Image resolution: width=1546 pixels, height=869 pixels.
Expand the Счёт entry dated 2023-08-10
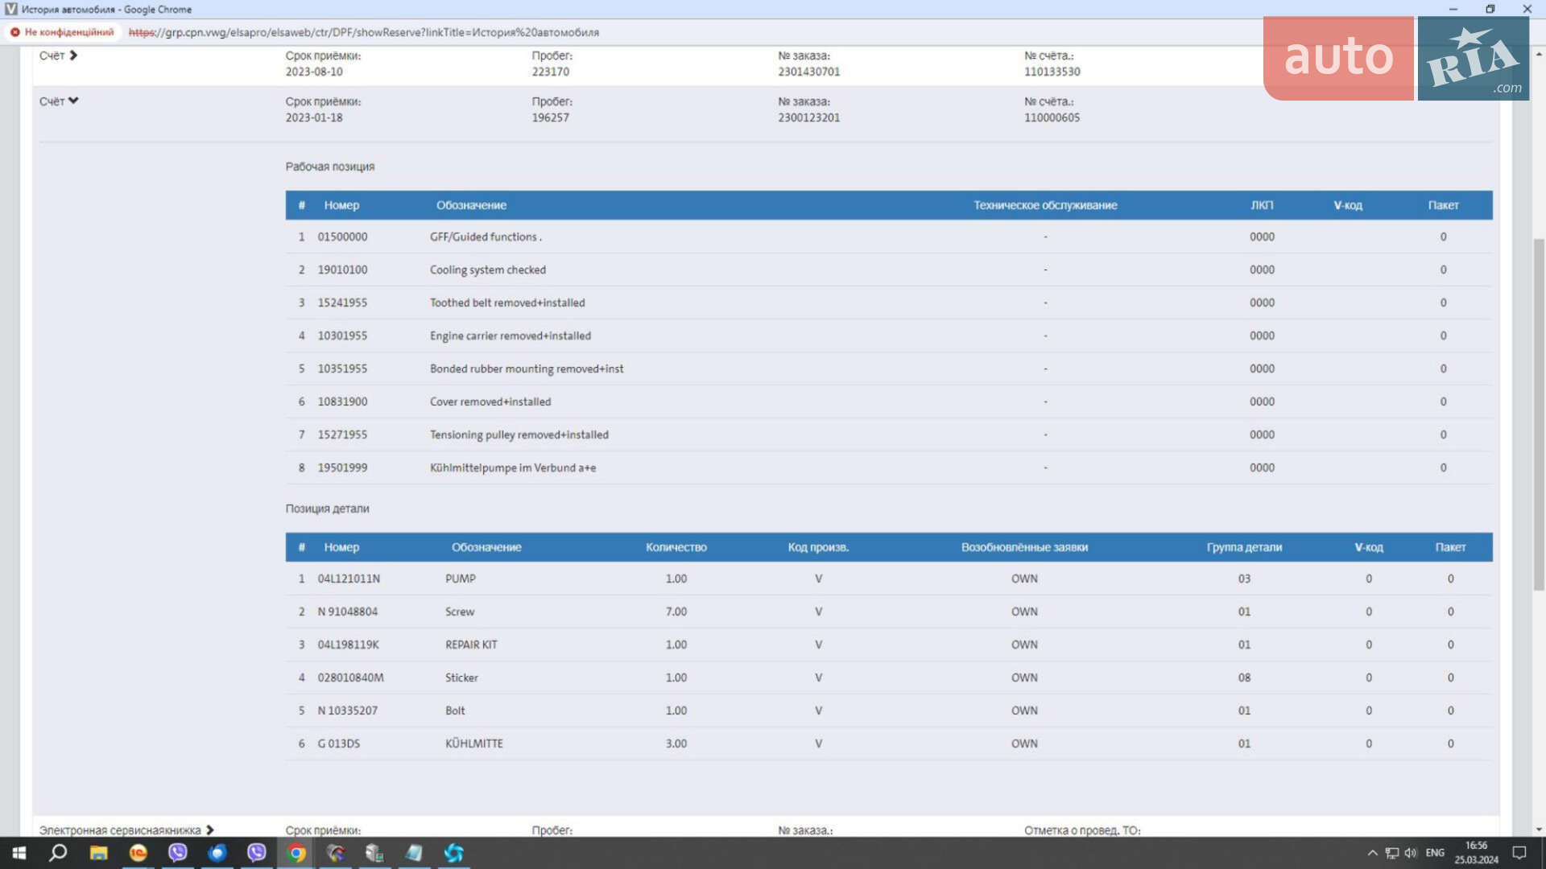point(58,56)
